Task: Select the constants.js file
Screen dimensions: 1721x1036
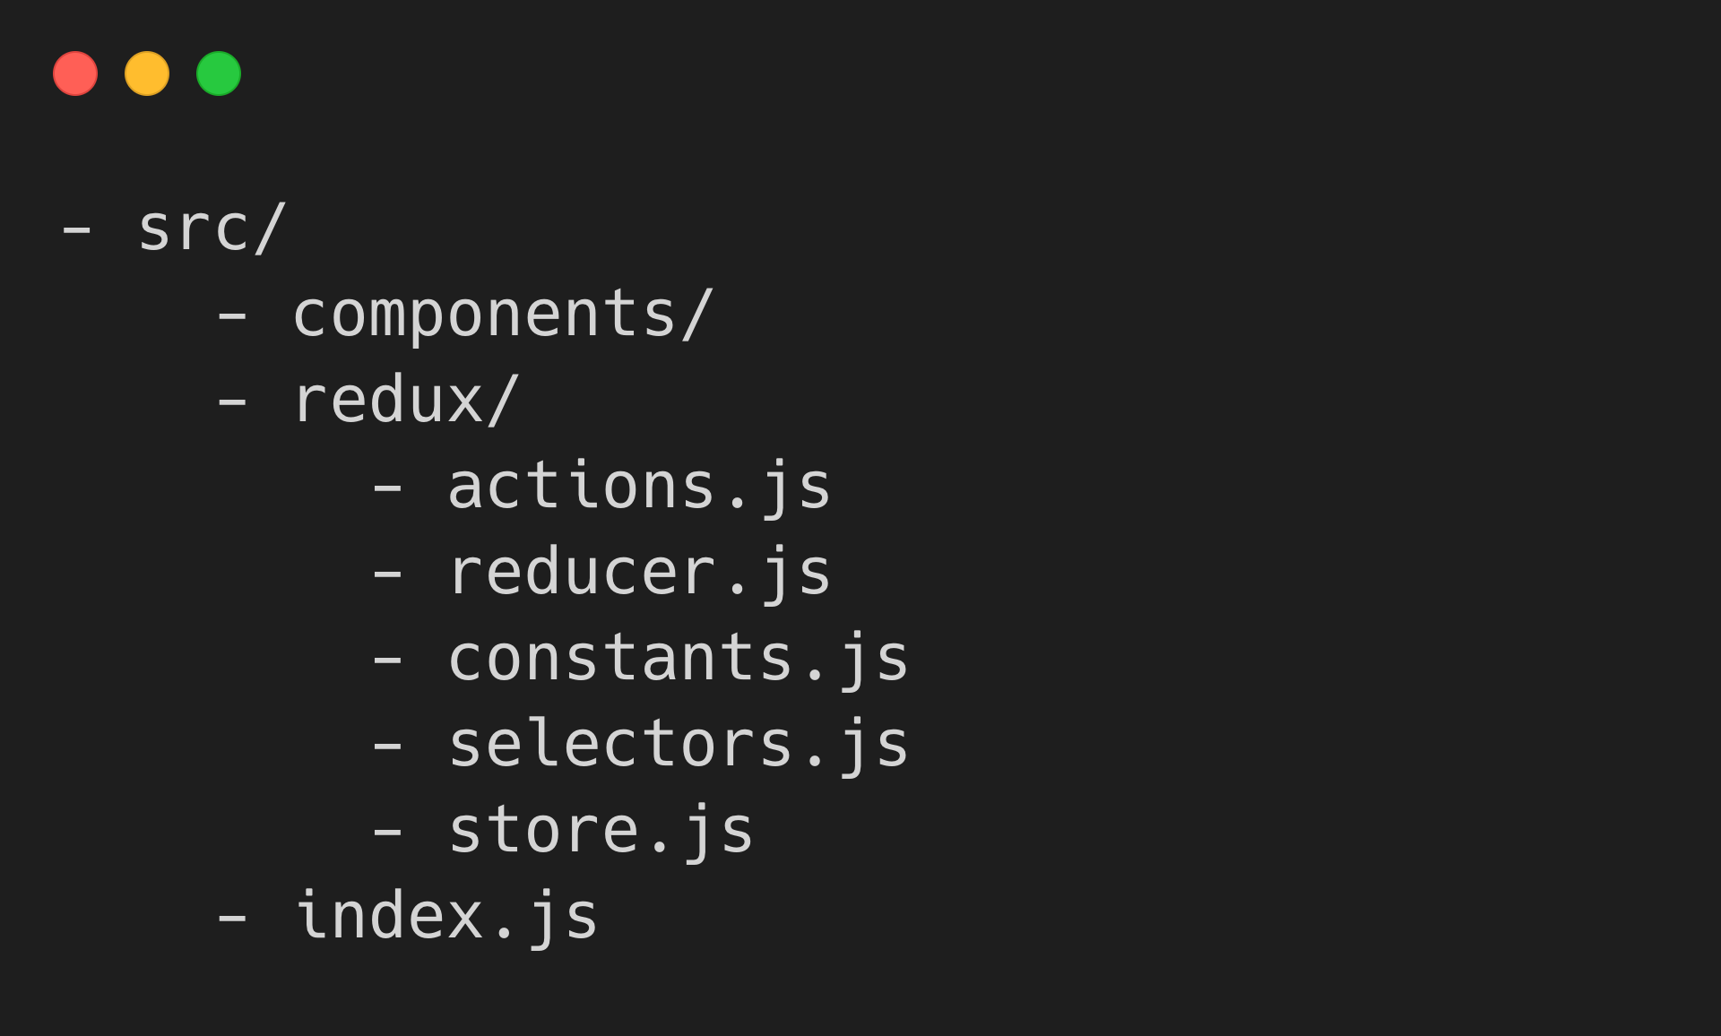Action: (679, 659)
